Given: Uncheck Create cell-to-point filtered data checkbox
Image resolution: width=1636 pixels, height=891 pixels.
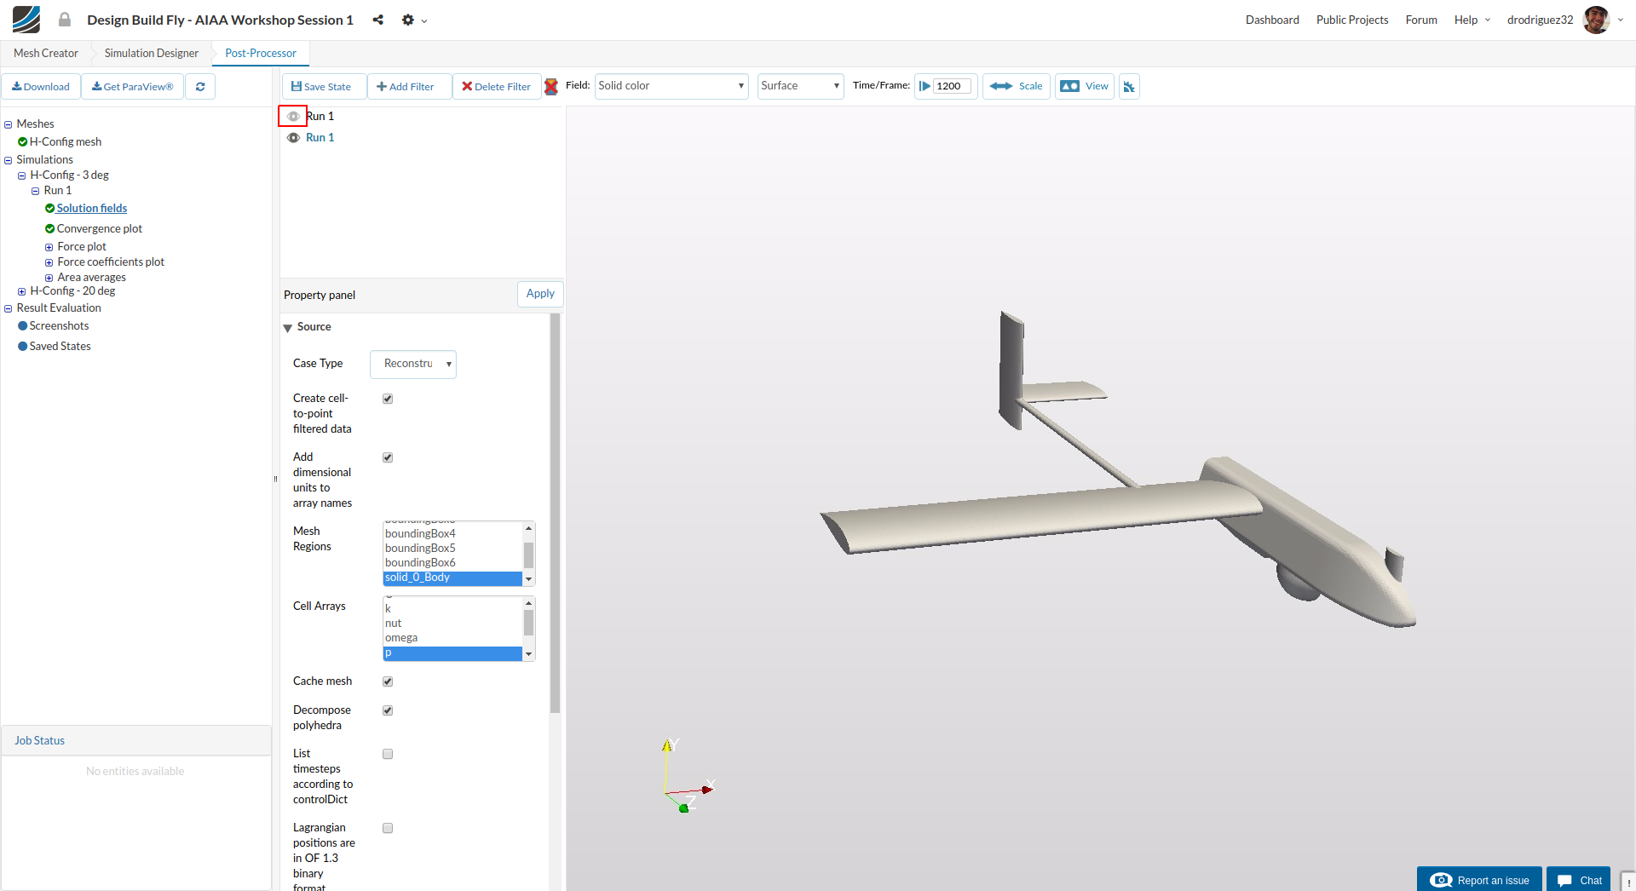Looking at the screenshot, I should coord(388,399).
